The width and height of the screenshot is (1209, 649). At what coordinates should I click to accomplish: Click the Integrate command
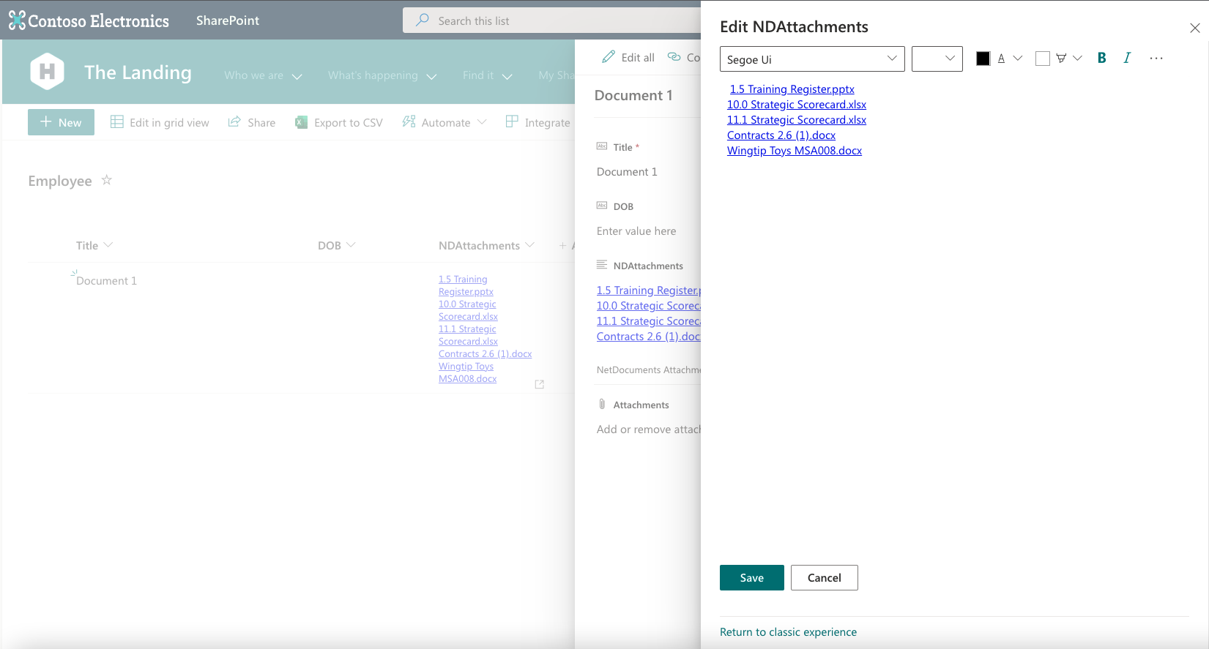click(x=538, y=122)
